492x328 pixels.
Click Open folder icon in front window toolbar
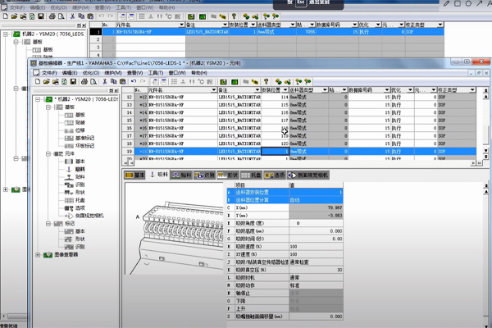tap(47, 82)
